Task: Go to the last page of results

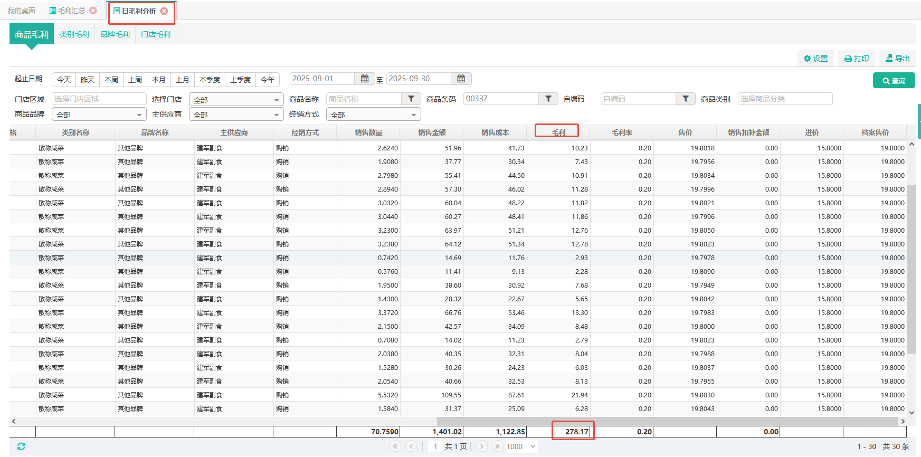Action: pos(497,446)
